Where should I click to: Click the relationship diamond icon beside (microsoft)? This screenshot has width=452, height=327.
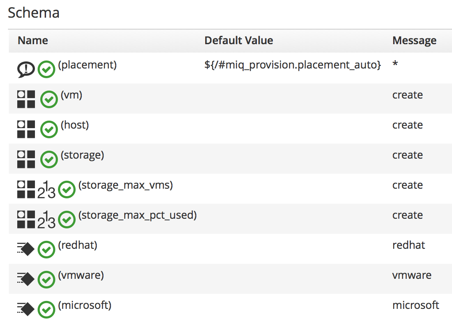tap(26, 309)
